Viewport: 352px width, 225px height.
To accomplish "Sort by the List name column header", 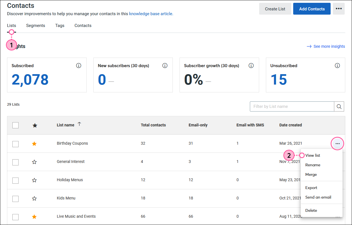I will (x=66, y=125).
